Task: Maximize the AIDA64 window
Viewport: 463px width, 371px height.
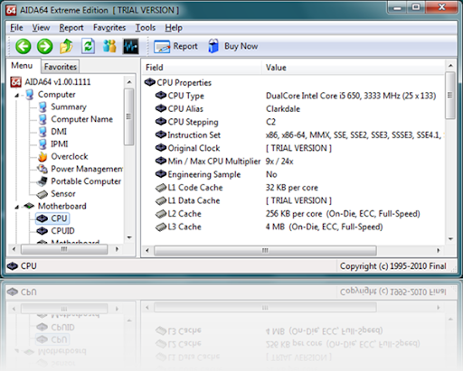Action: click(x=416, y=7)
